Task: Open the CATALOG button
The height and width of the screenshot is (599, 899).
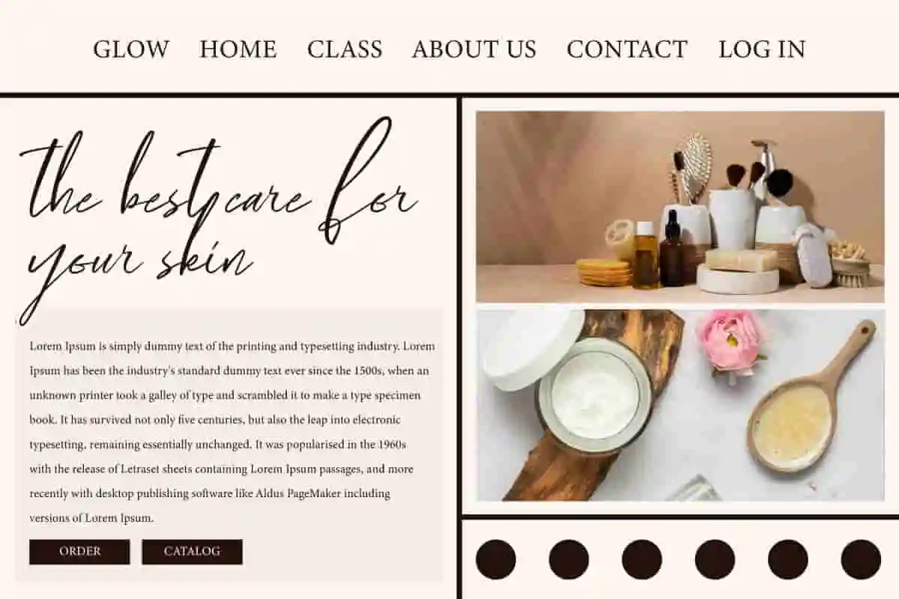Action: coord(192,552)
